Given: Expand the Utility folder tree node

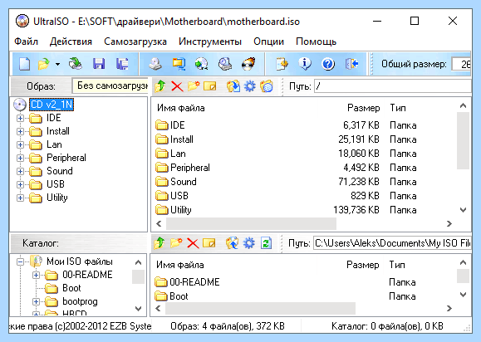Looking at the screenshot, I should 20,198.
